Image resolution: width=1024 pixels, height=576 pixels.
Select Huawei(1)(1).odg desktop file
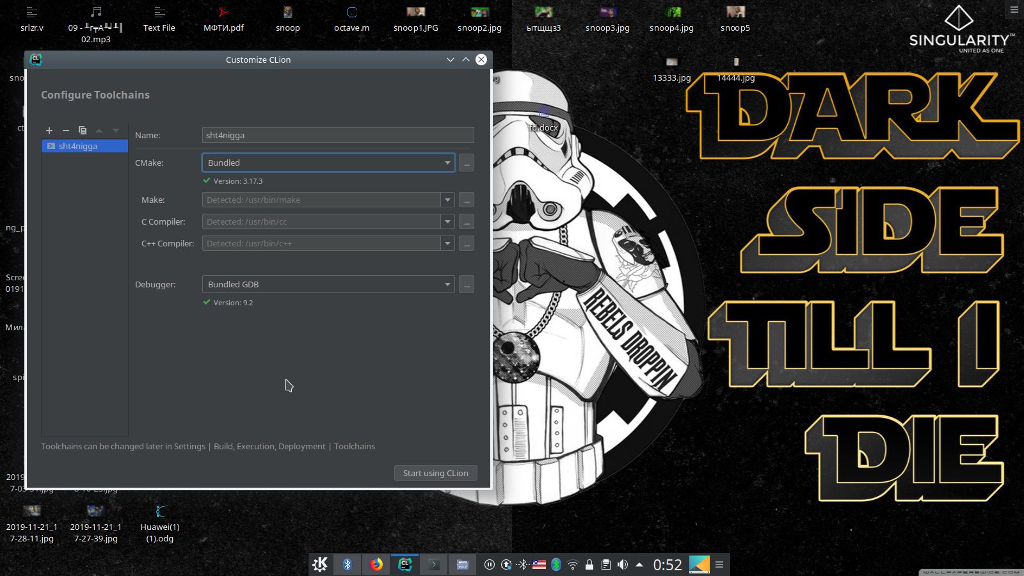(x=160, y=524)
